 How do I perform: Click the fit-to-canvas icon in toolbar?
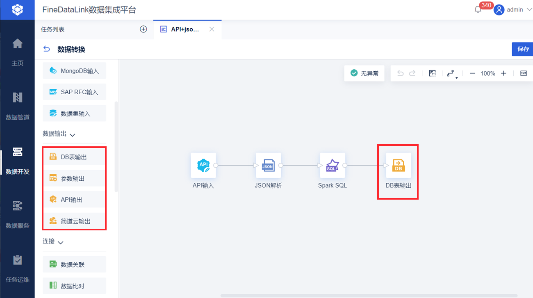[x=432, y=73]
